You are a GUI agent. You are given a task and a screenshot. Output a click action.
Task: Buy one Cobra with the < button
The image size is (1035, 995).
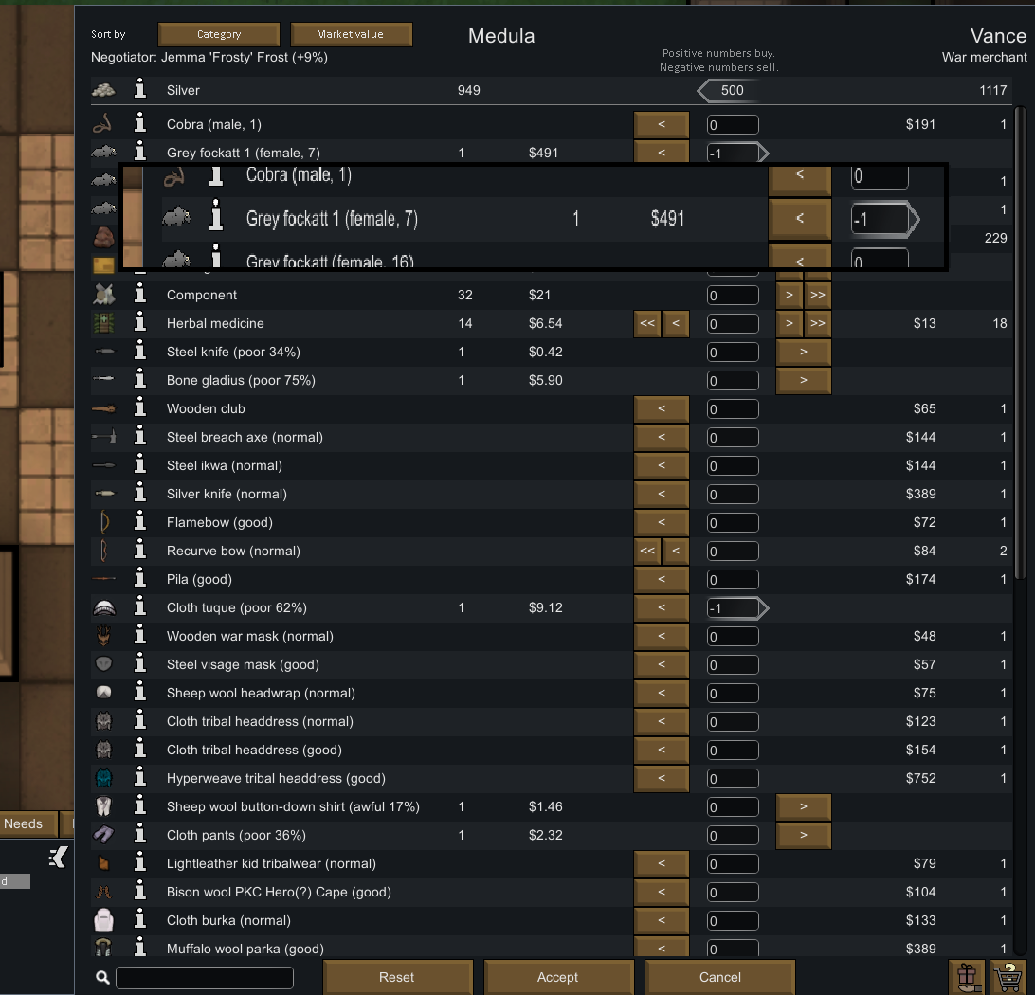662,124
